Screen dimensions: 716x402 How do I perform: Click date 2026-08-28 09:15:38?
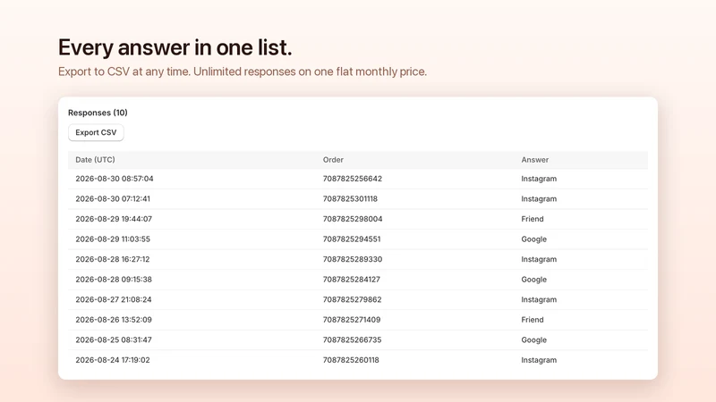click(114, 280)
